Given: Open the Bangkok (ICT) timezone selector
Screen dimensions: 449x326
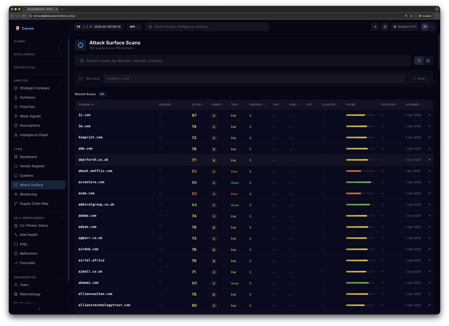Looking at the screenshot, I should click(x=405, y=27).
